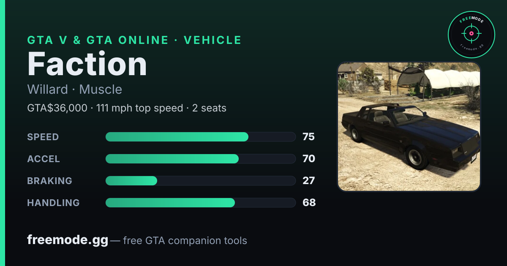The height and width of the screenshot is (266, 507).
Task: Select the HANDLING label
Action: [53, 203]
